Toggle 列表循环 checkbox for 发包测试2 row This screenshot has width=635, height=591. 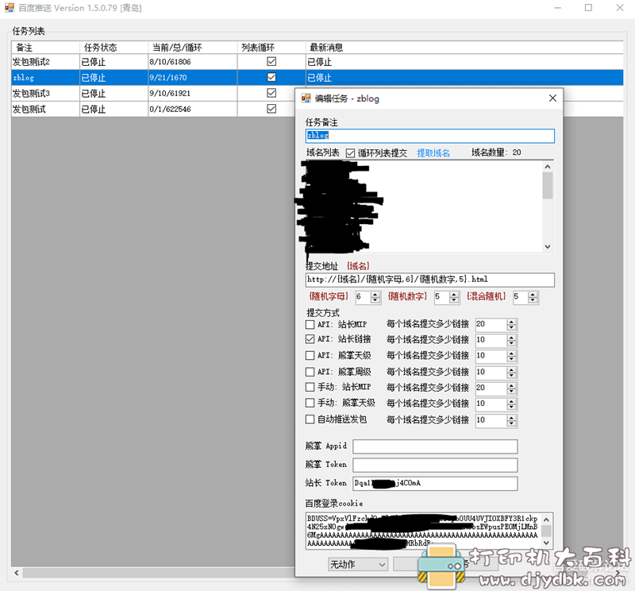pyautogui.click(x=271, y=62)
